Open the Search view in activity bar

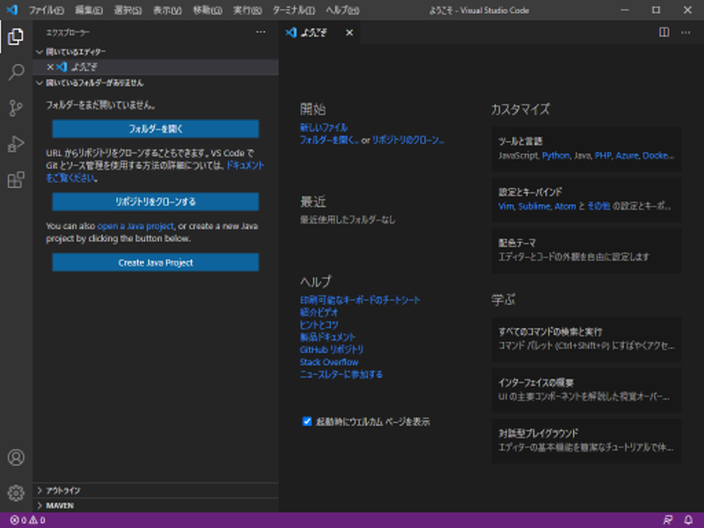[16, 72]
